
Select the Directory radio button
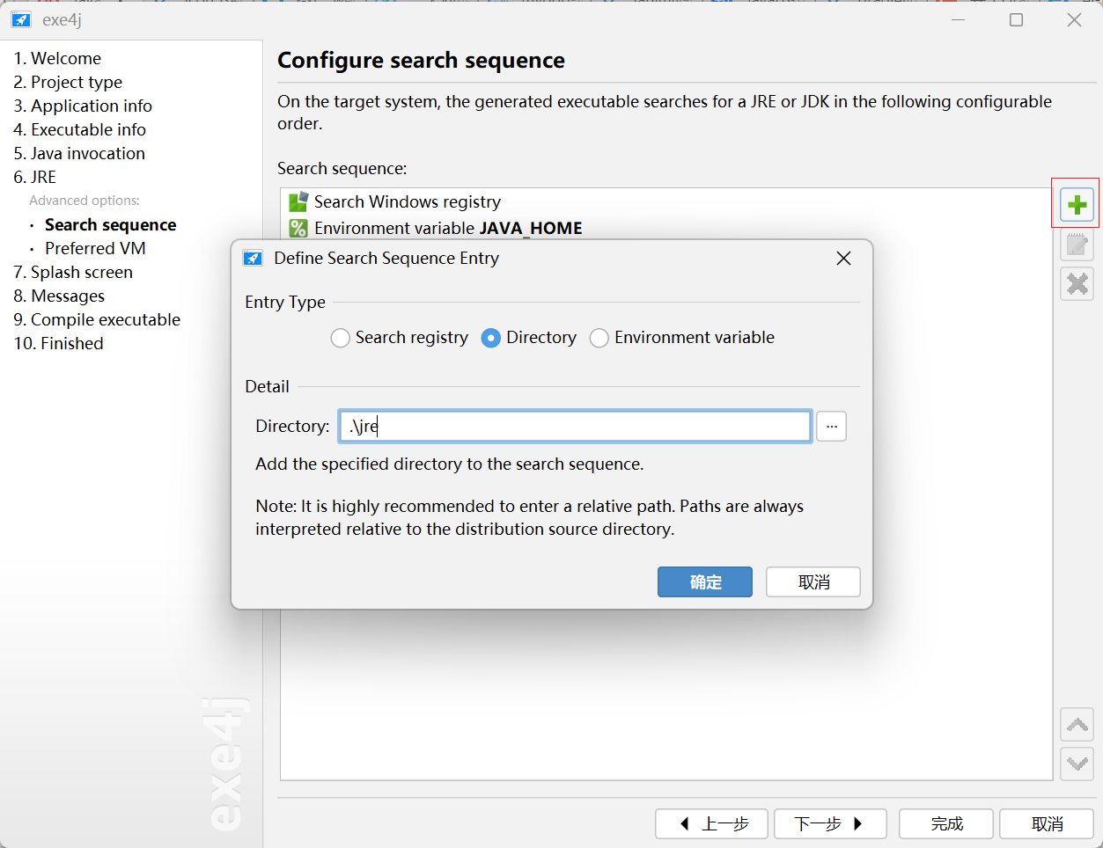click(491, 338)
